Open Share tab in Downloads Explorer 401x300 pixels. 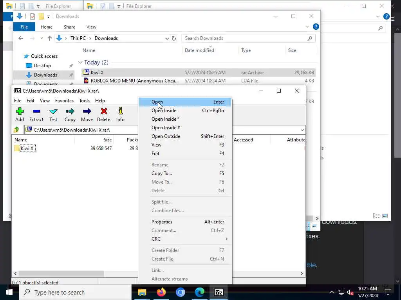pyautogui.click(x=69, y=27)
